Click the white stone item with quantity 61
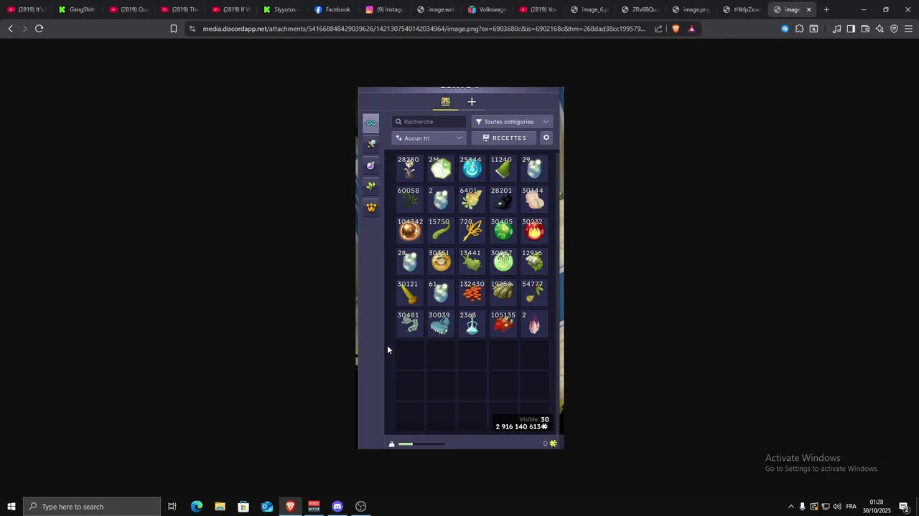This screenshot has width=919, height=516. click(x=441, y=292)
